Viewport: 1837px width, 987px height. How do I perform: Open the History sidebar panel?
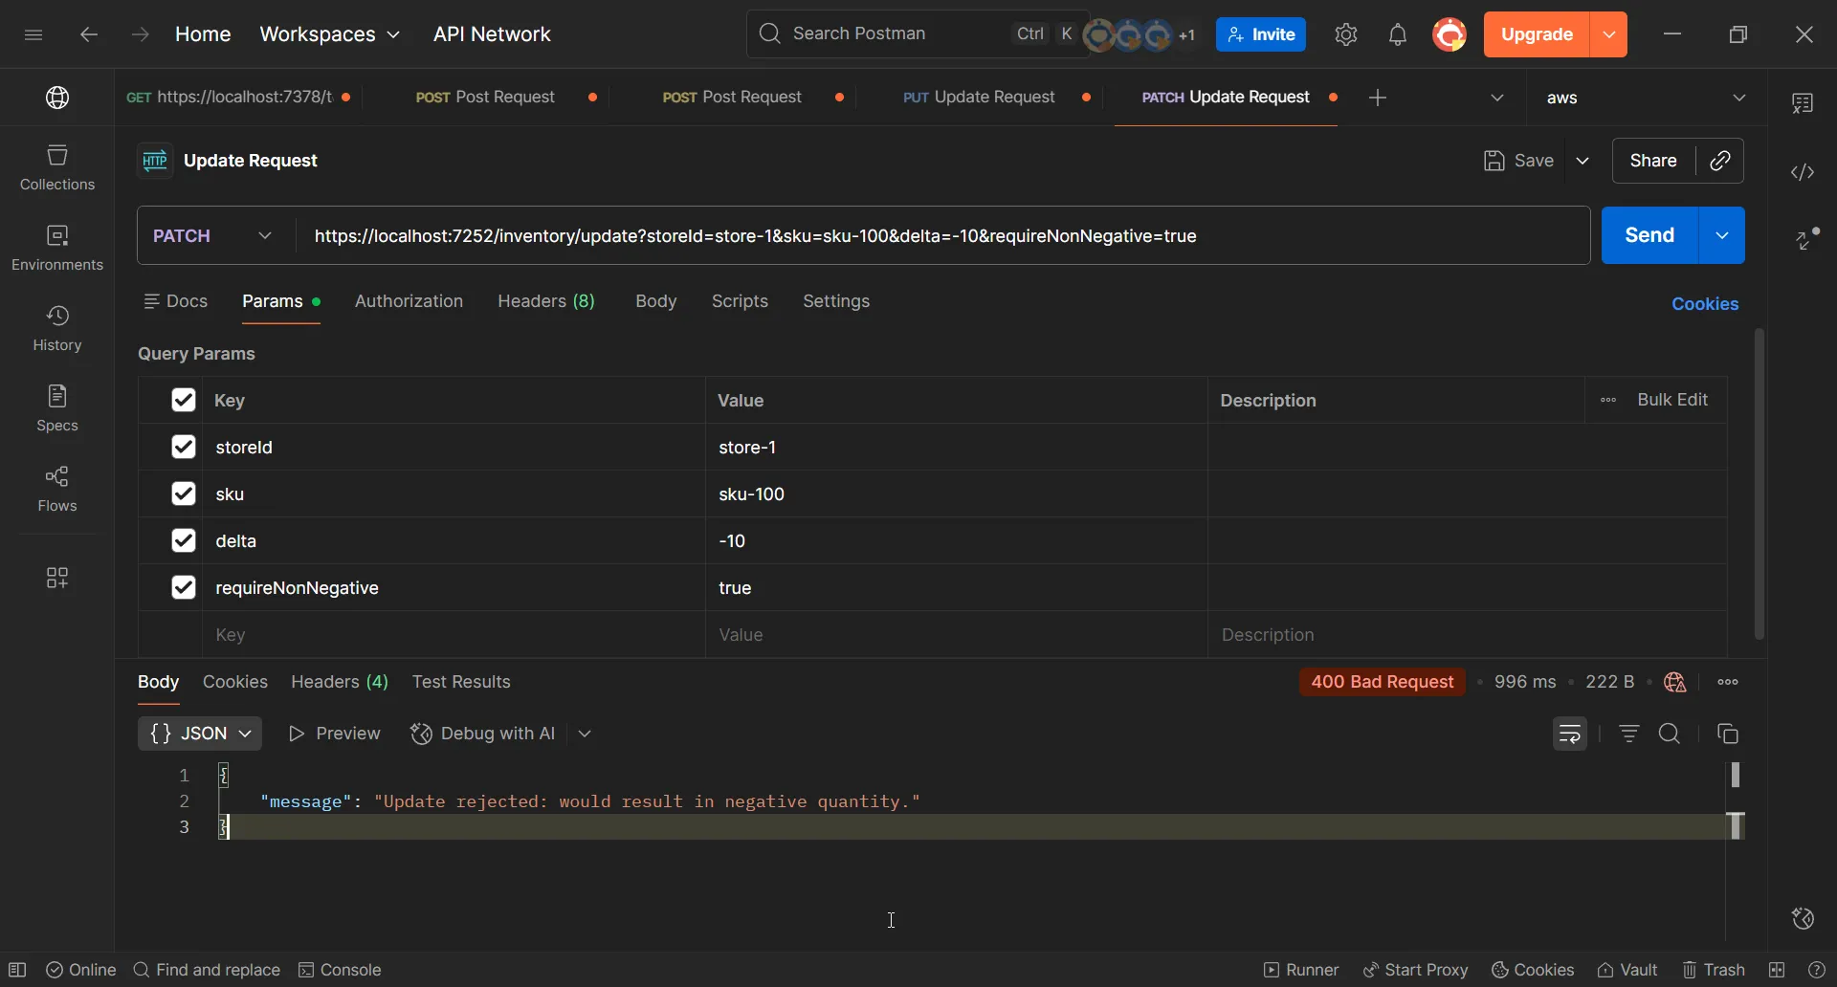coord(57,327)
